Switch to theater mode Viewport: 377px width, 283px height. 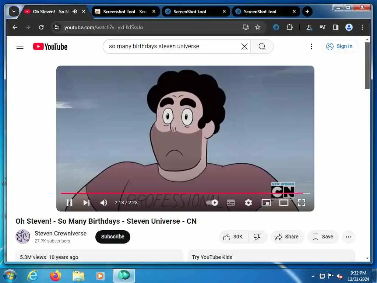[284, 203]
